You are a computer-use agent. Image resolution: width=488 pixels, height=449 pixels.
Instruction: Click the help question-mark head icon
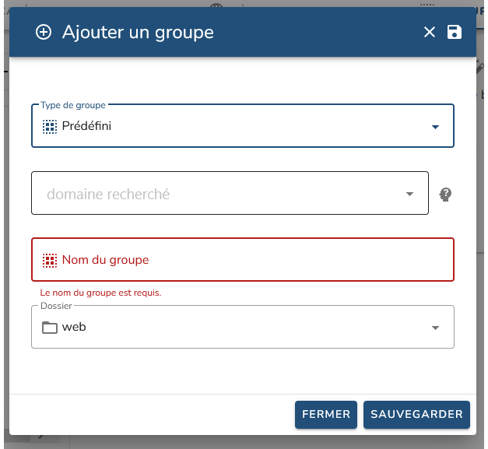pos(446,194)
